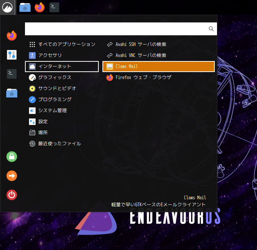Image resolution: width=257 pixels, height=250 pixels.
Task: Select 場所 category
Action: click(62, 133)
